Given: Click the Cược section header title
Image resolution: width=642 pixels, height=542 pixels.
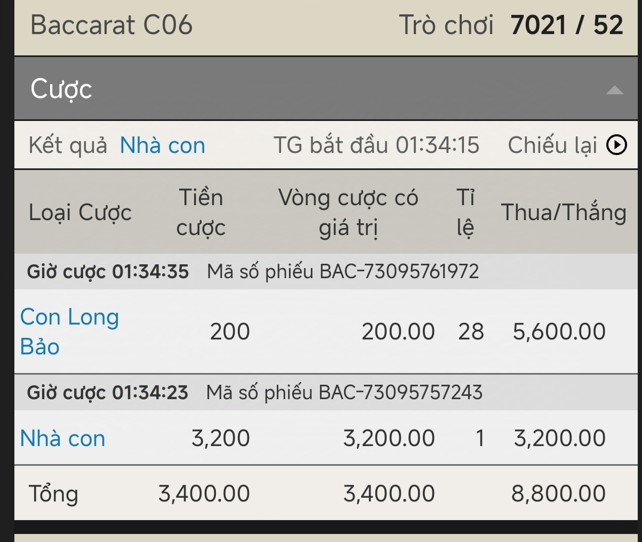Looking at the screenshot, I should [x=61, y=89].
